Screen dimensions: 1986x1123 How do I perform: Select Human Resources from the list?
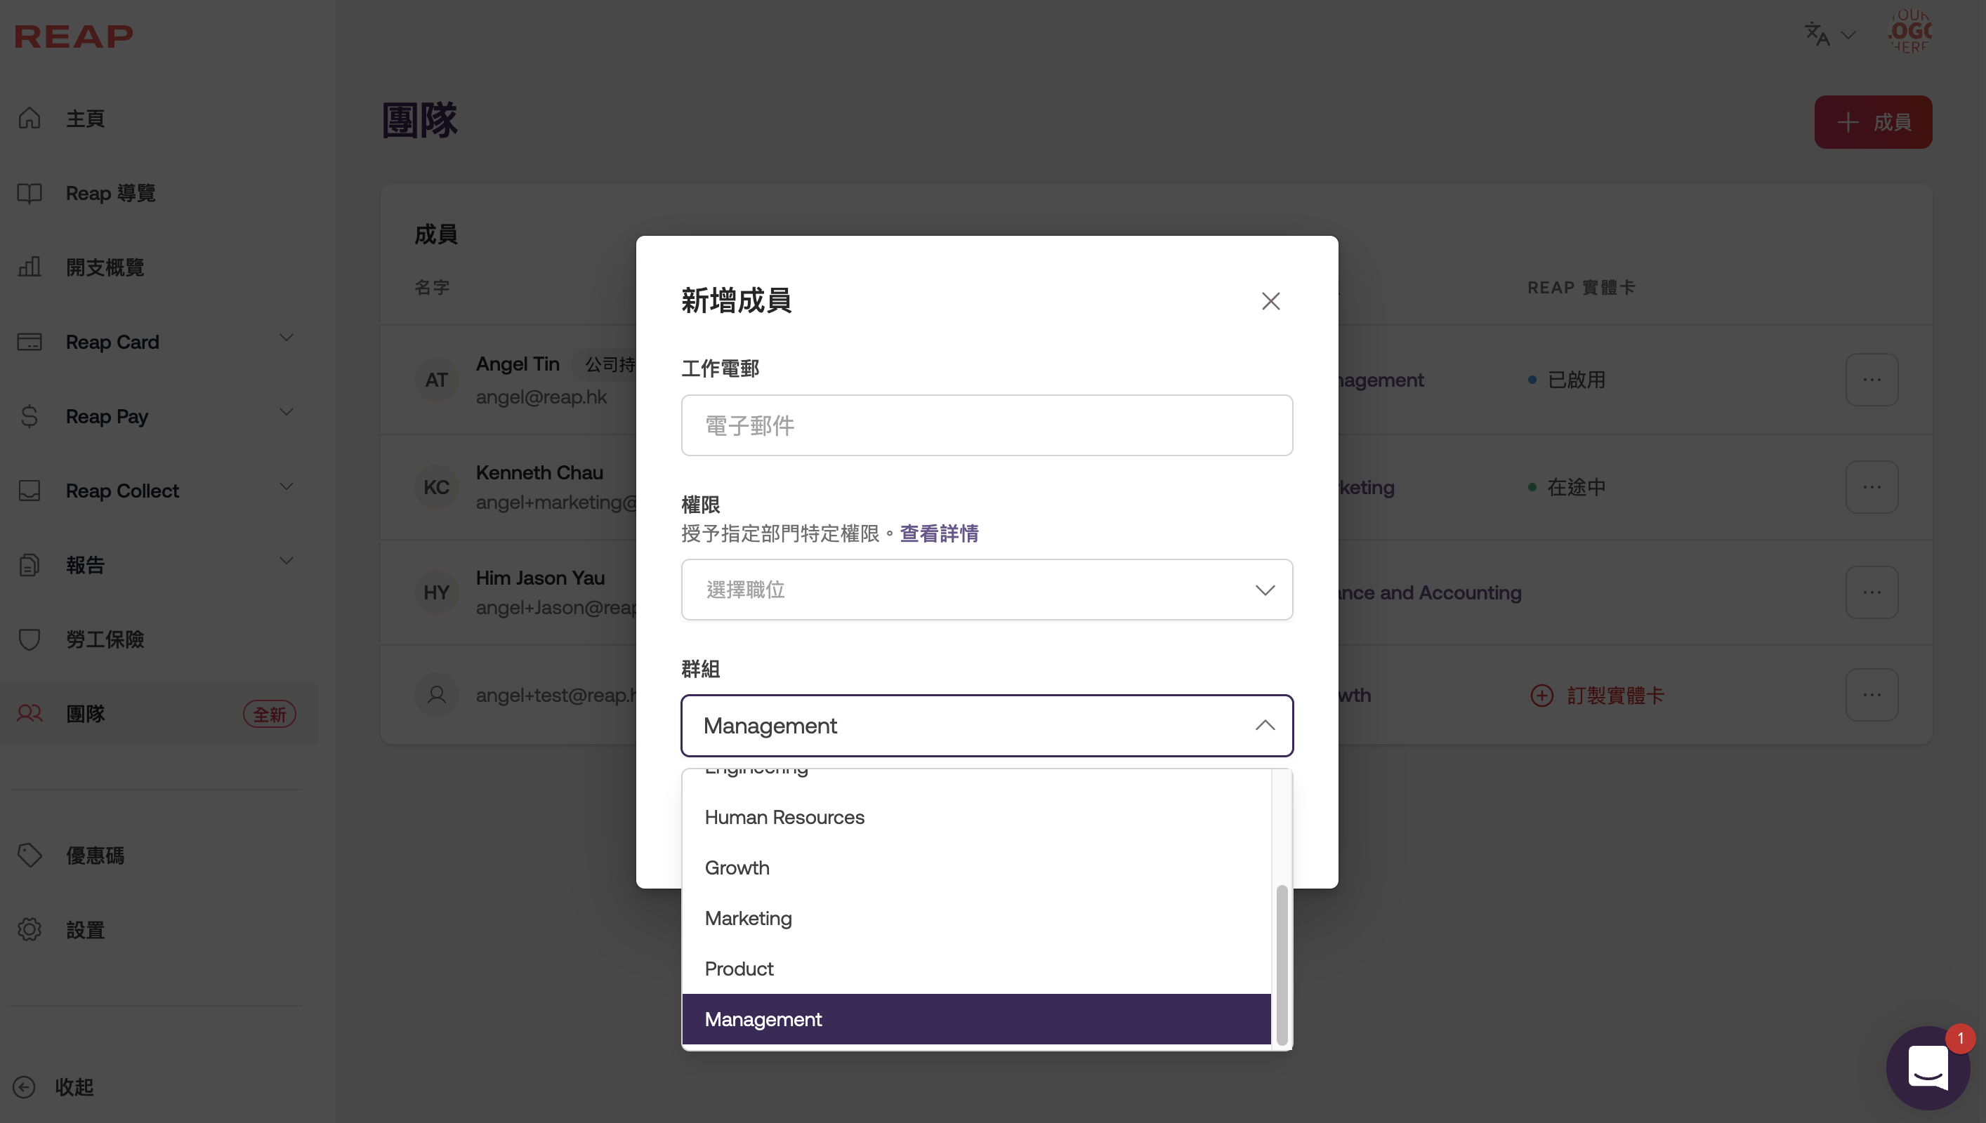784,817
